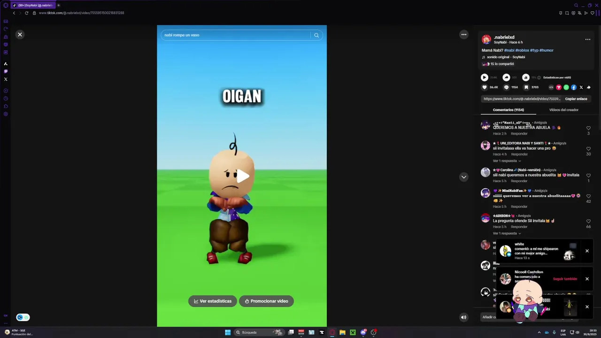Open the Windows Start menu
Viewport: 601px width, 338px height.
[228, 332]
